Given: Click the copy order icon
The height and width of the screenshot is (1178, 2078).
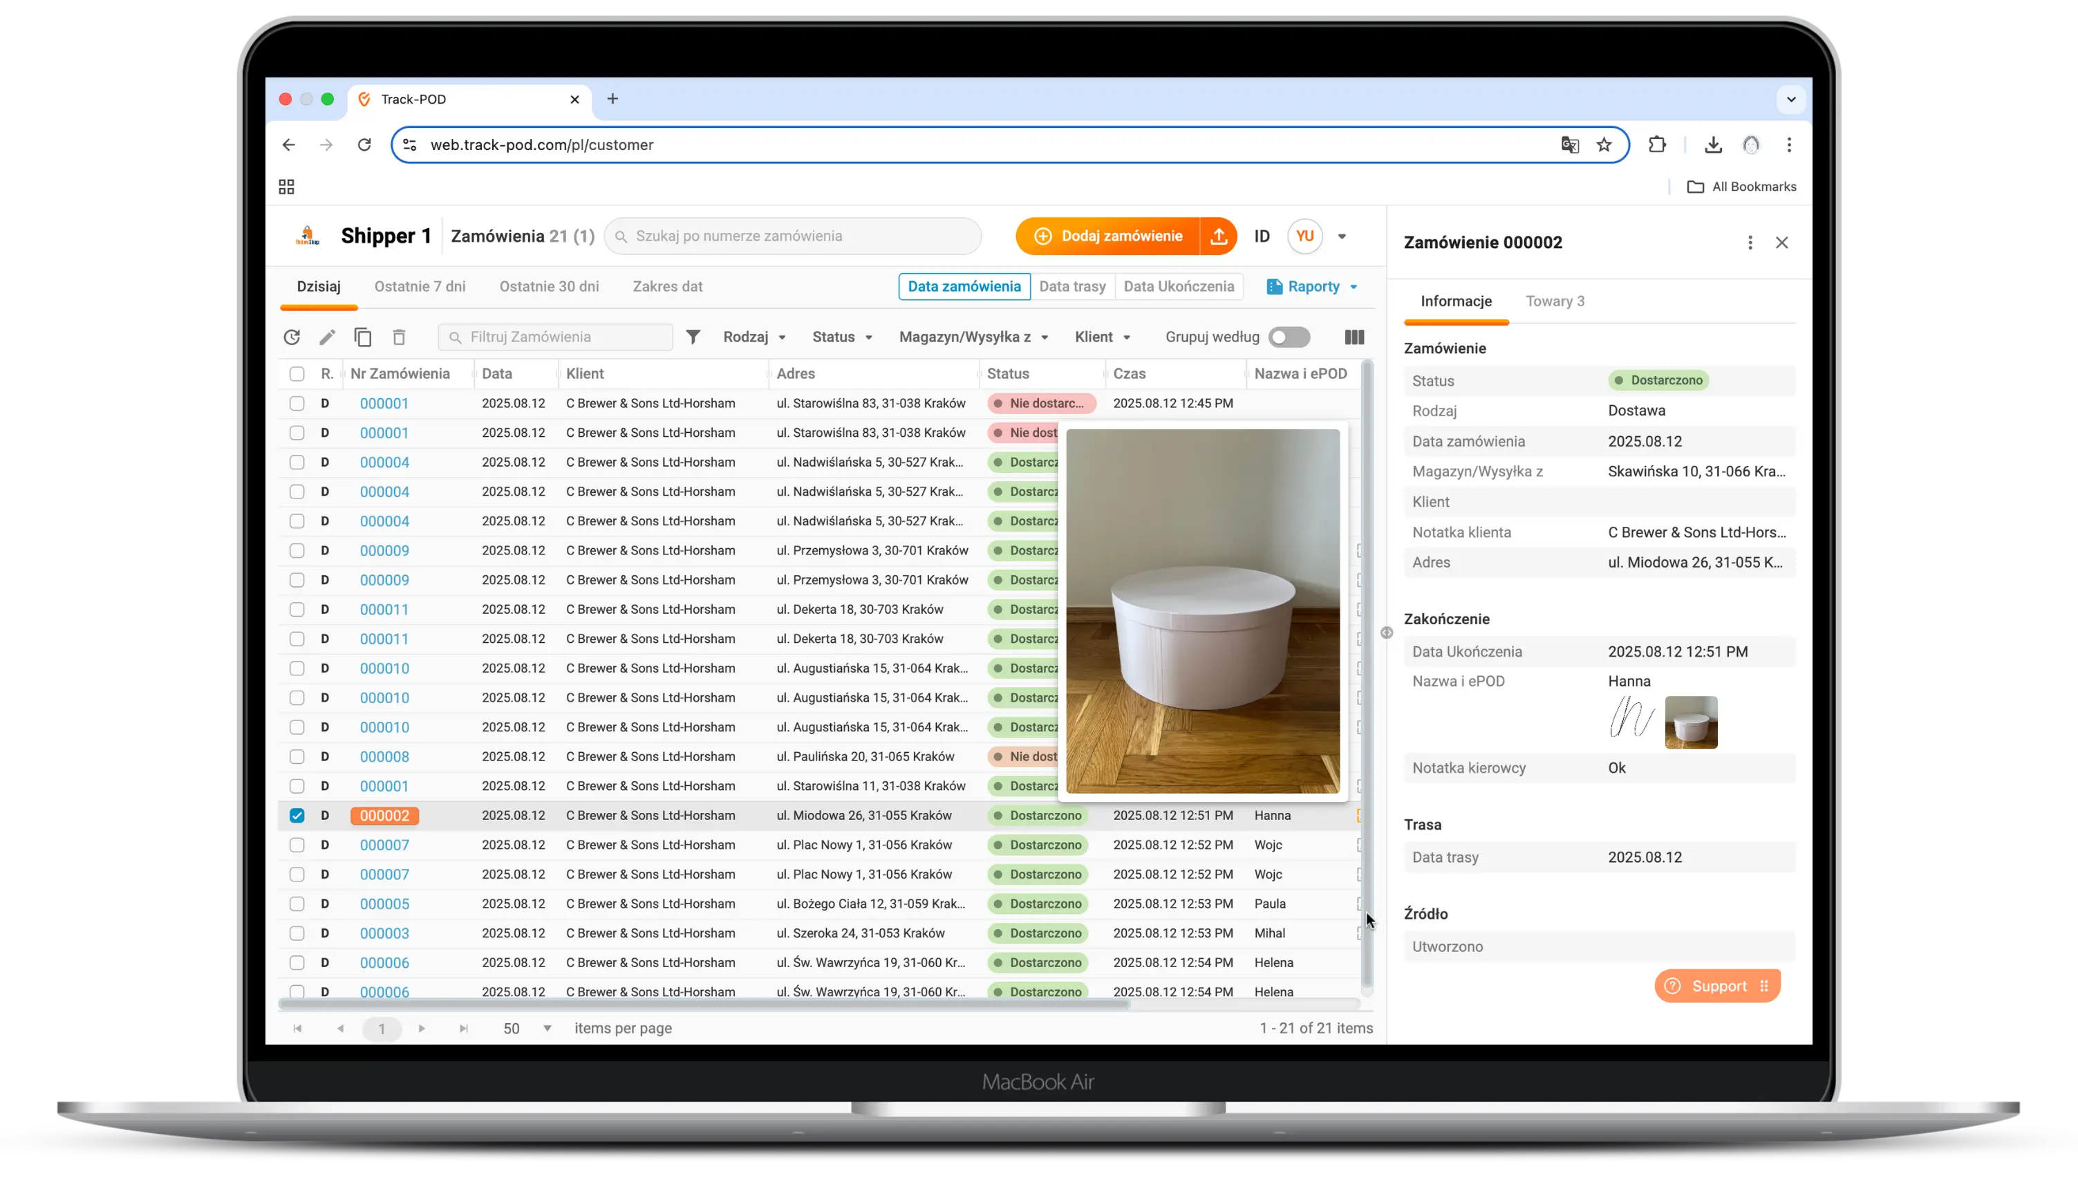Looking at the screenshot, I should click(x=363, y=337).
